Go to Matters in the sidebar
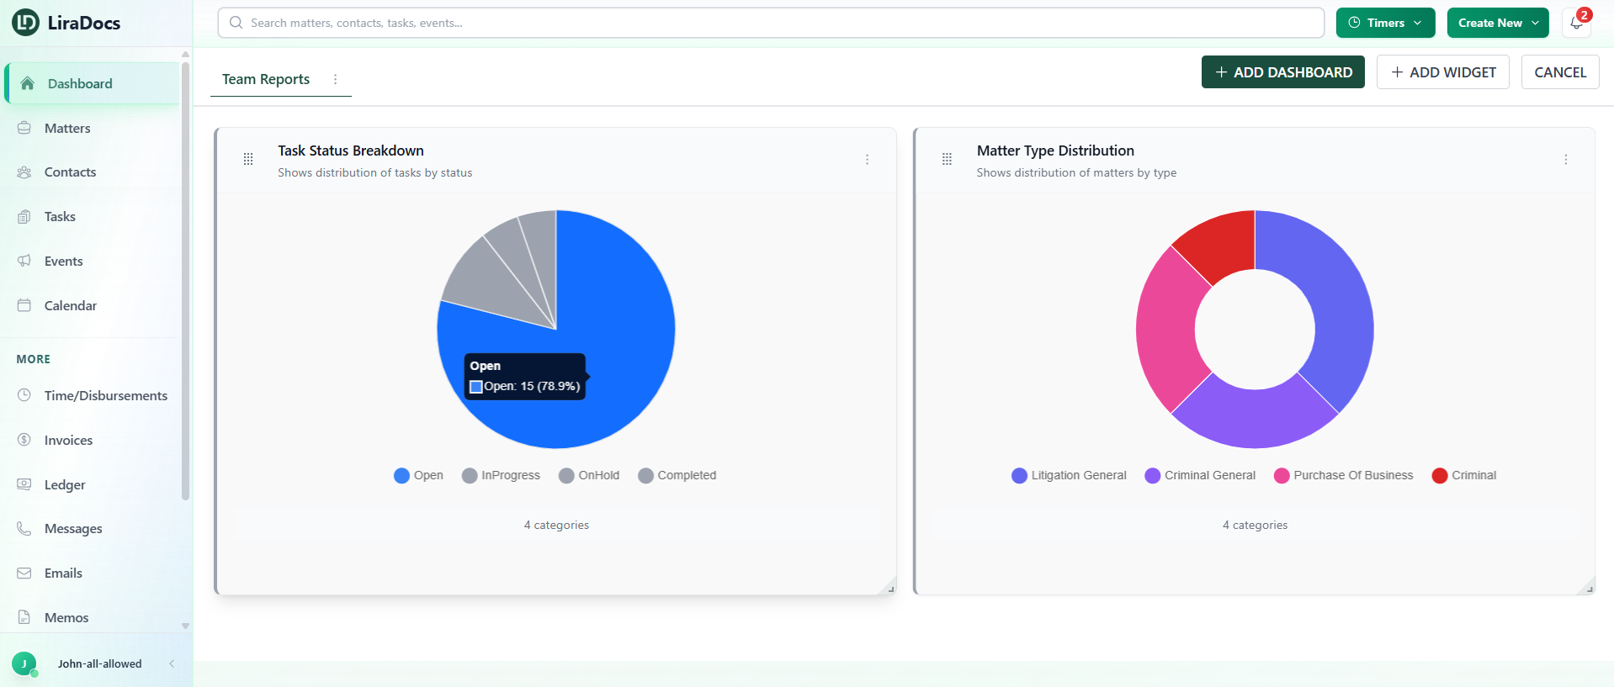 click(67, 128)
